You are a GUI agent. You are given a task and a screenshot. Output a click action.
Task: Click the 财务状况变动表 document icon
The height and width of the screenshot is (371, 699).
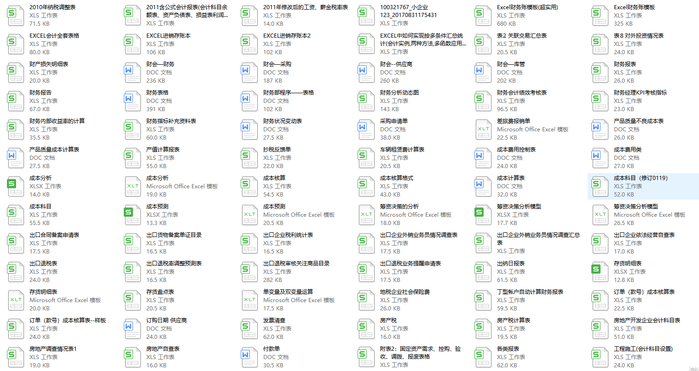[249, 129]
